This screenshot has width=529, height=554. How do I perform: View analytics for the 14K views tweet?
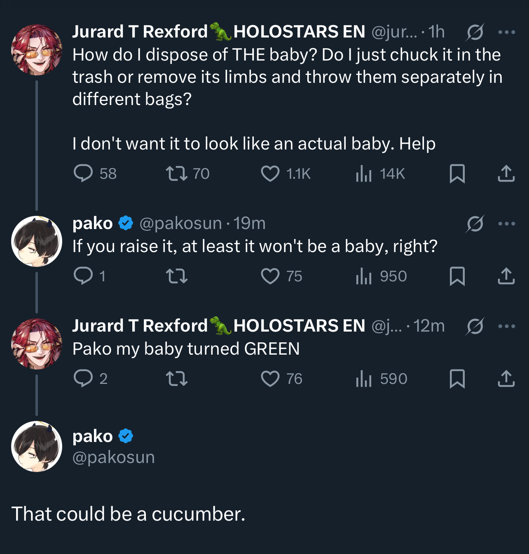364,173
